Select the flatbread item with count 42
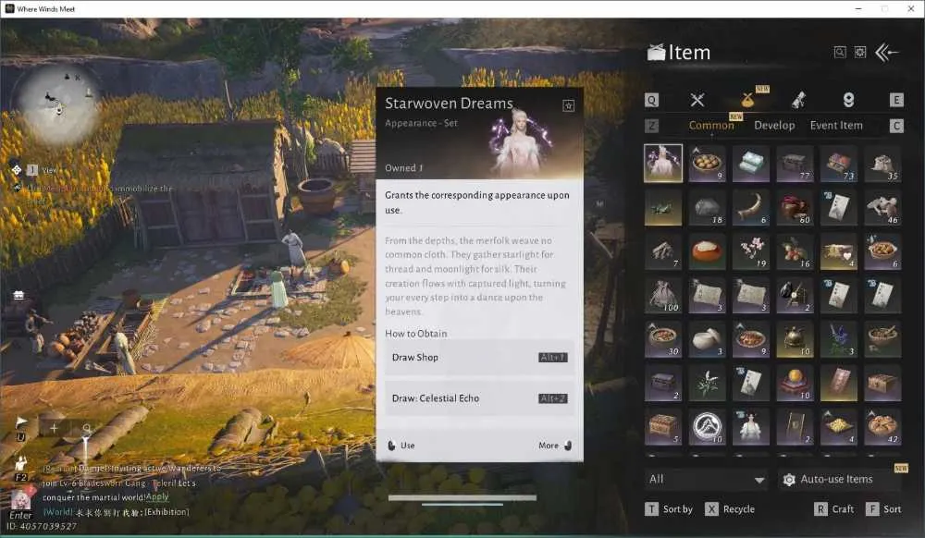This screenshot has width=925, height=538. pyautogui.click(x=882, y=426)
